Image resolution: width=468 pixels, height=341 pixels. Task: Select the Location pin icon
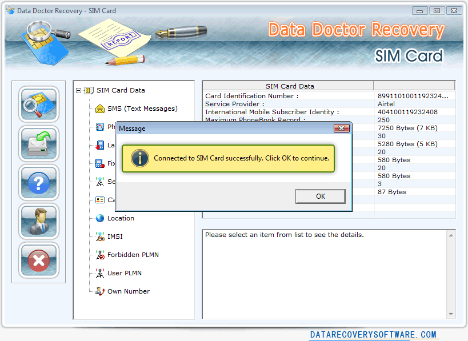tap(98, 218)
